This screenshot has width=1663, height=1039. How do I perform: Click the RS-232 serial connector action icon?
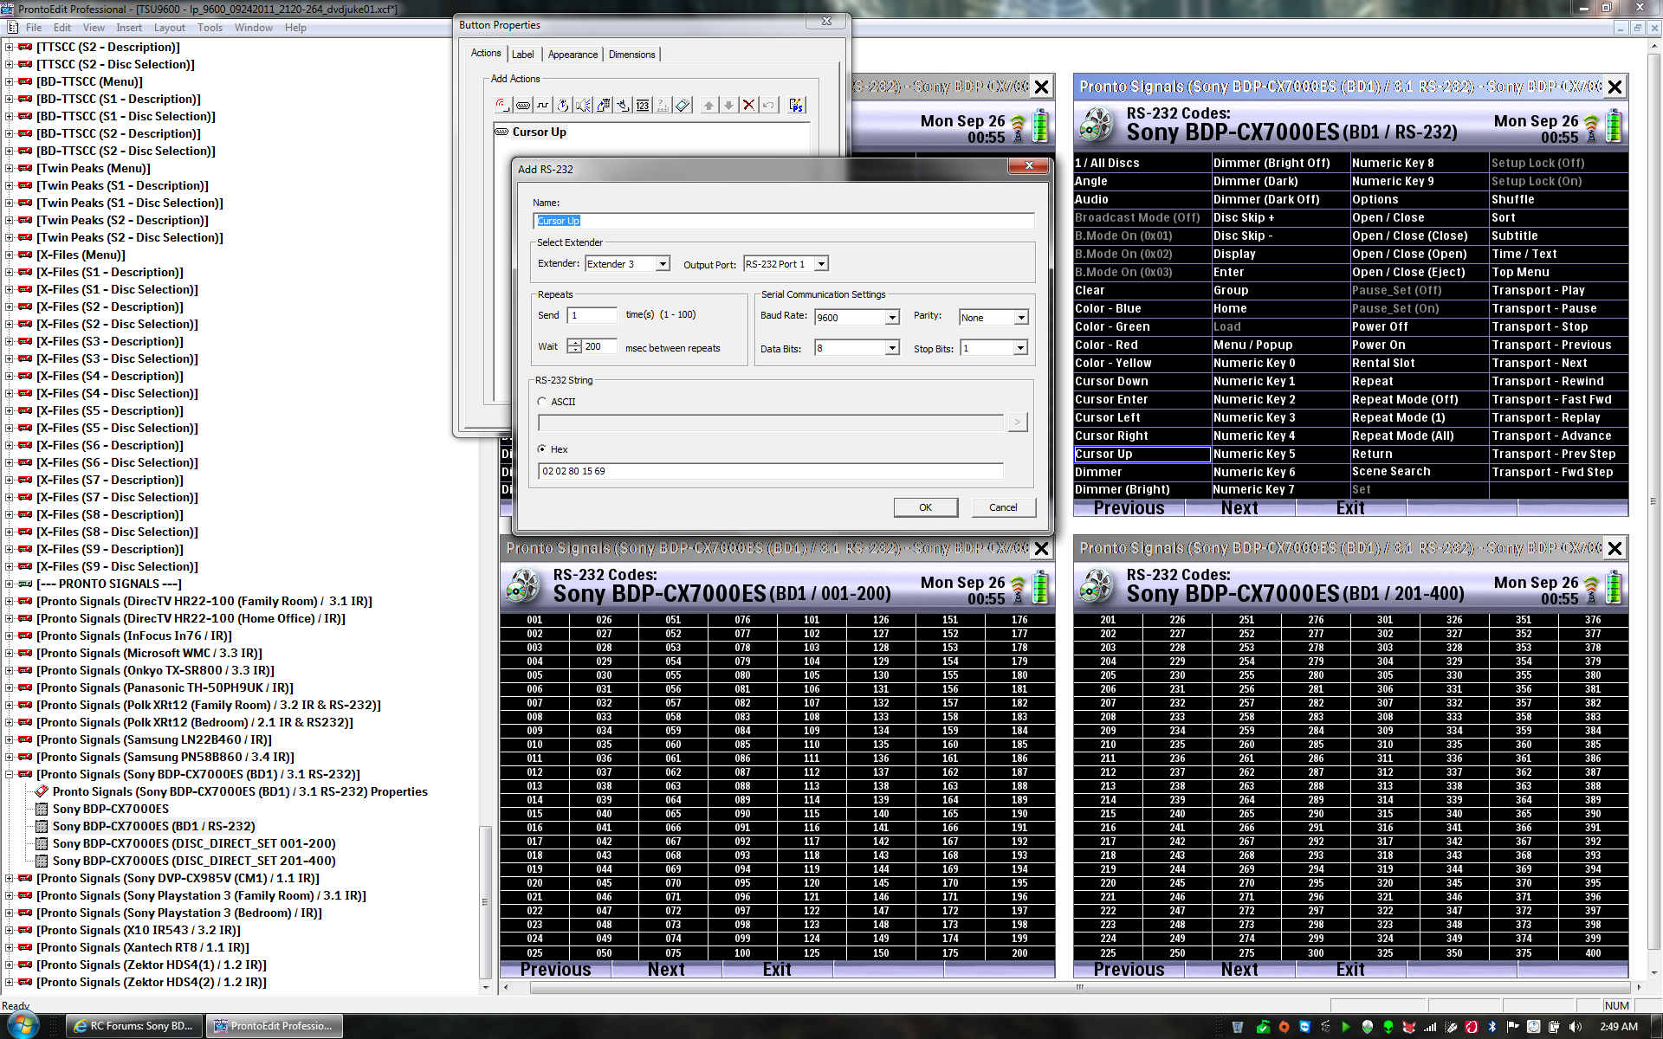[x=522, y=105]
